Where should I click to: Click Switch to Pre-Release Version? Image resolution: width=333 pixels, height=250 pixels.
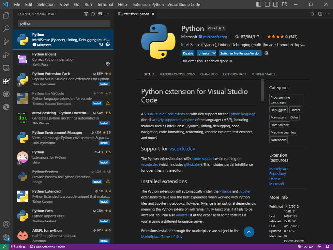pos(240,53)
